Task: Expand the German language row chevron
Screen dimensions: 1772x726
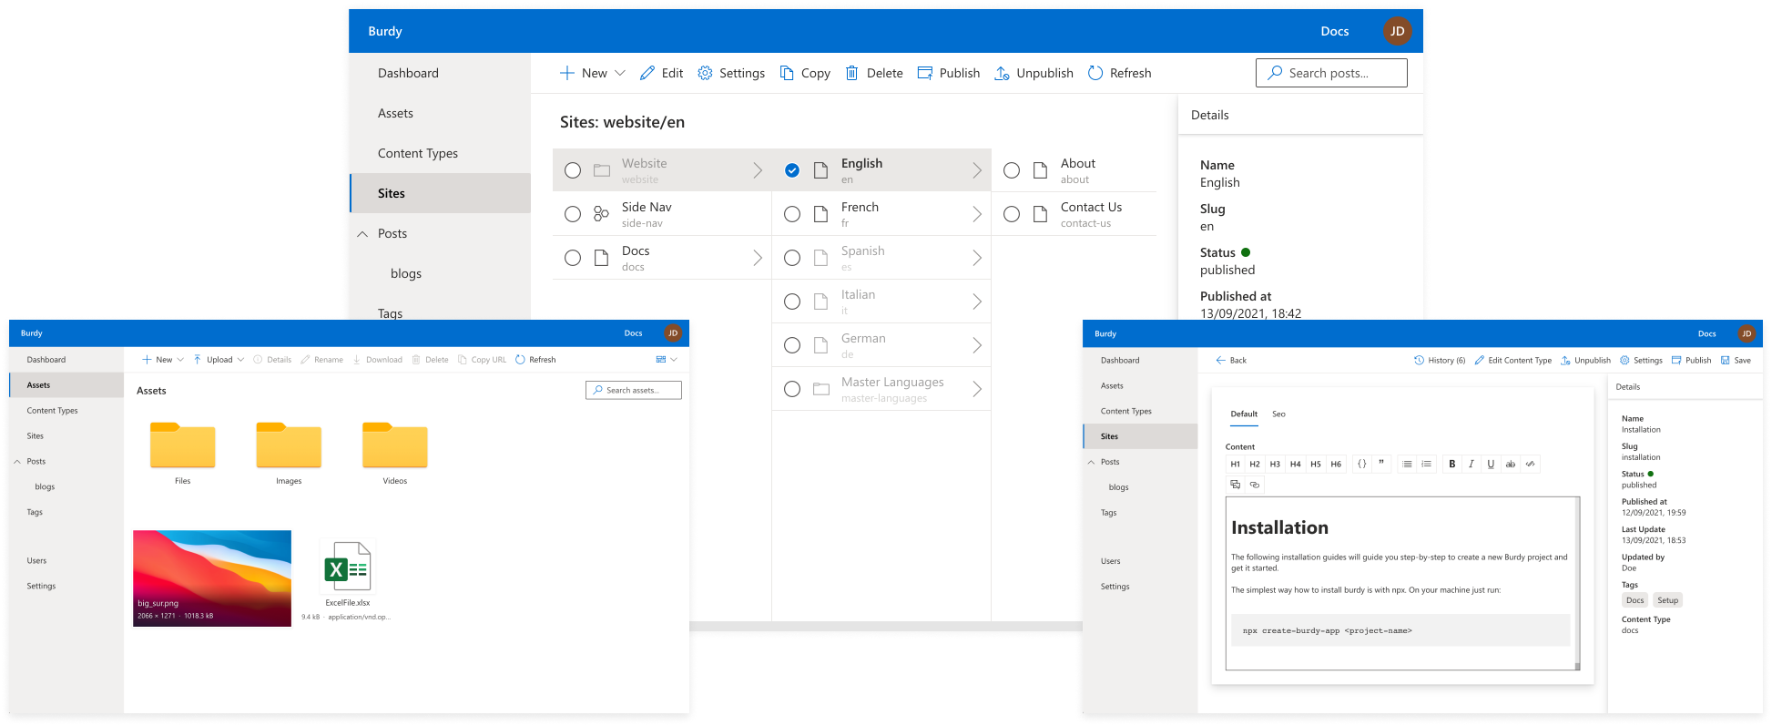Action: (976, 345)
